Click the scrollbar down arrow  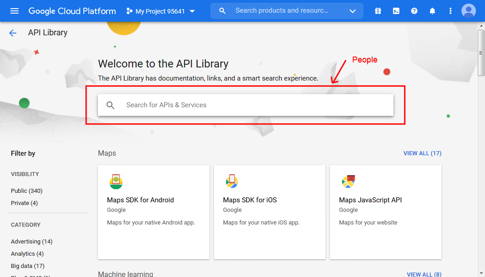[481, 273]
